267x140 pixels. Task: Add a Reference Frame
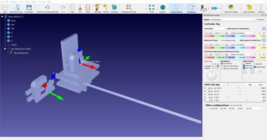click(129, 8)
